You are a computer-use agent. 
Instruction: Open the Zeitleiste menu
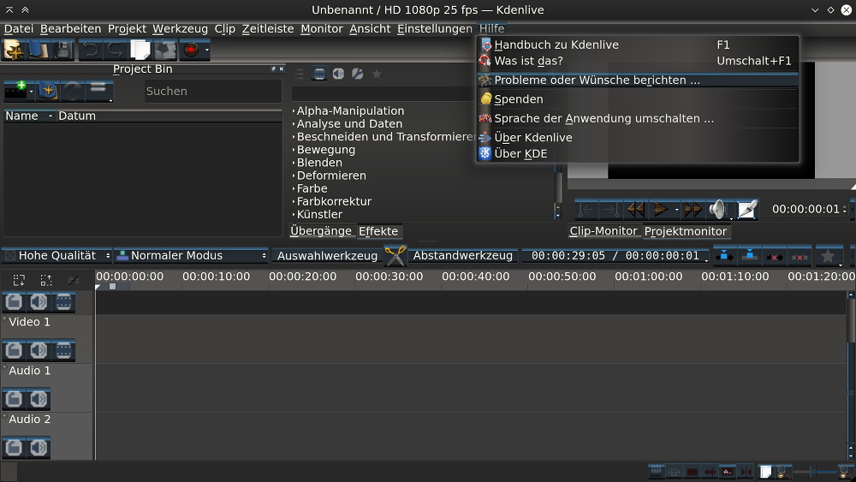click(267, 29)
